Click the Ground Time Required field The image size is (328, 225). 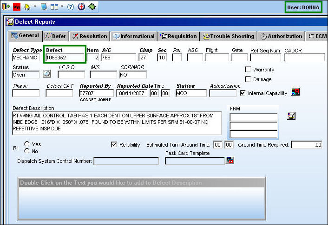pyautogui.click(x=307, y=145)
